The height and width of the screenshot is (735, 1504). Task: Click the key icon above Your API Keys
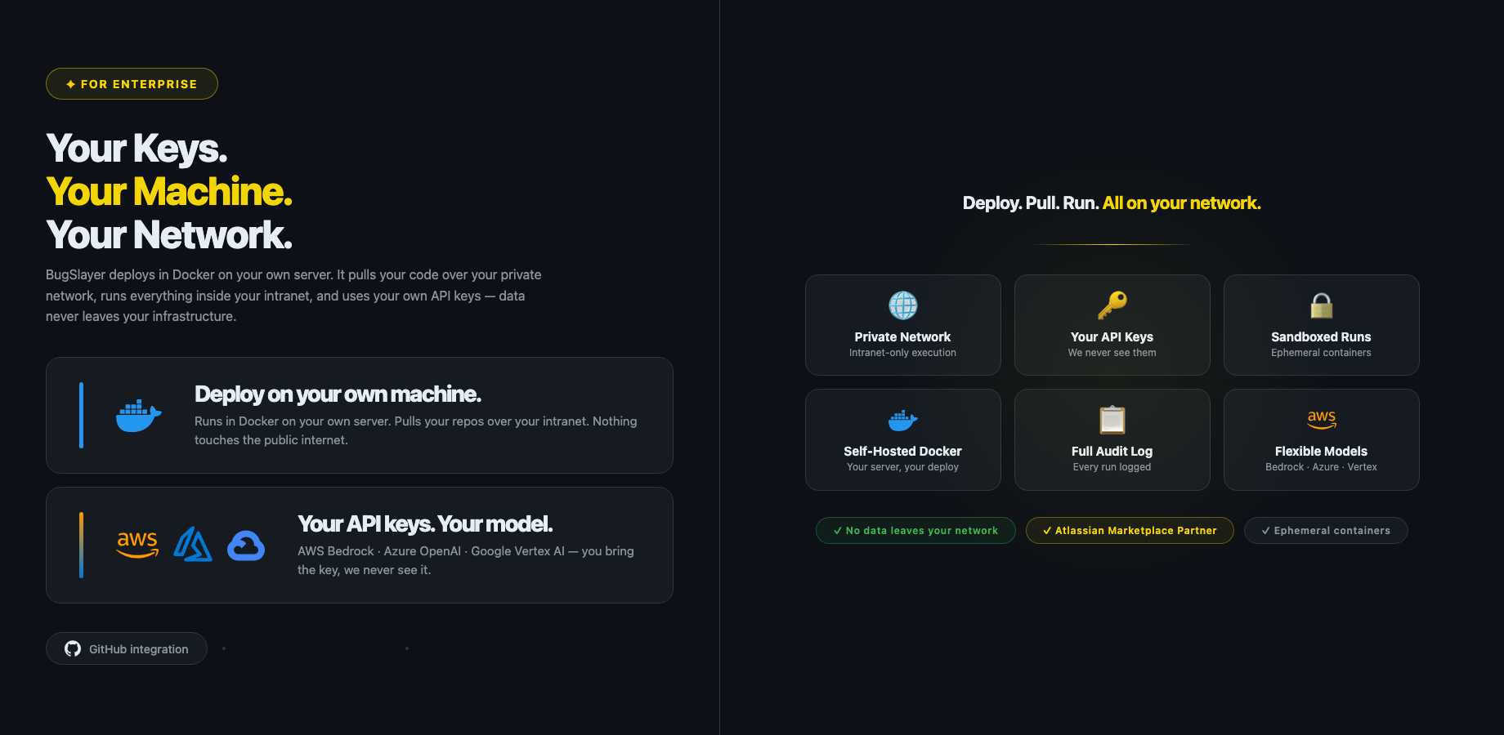pos(1112,305)
